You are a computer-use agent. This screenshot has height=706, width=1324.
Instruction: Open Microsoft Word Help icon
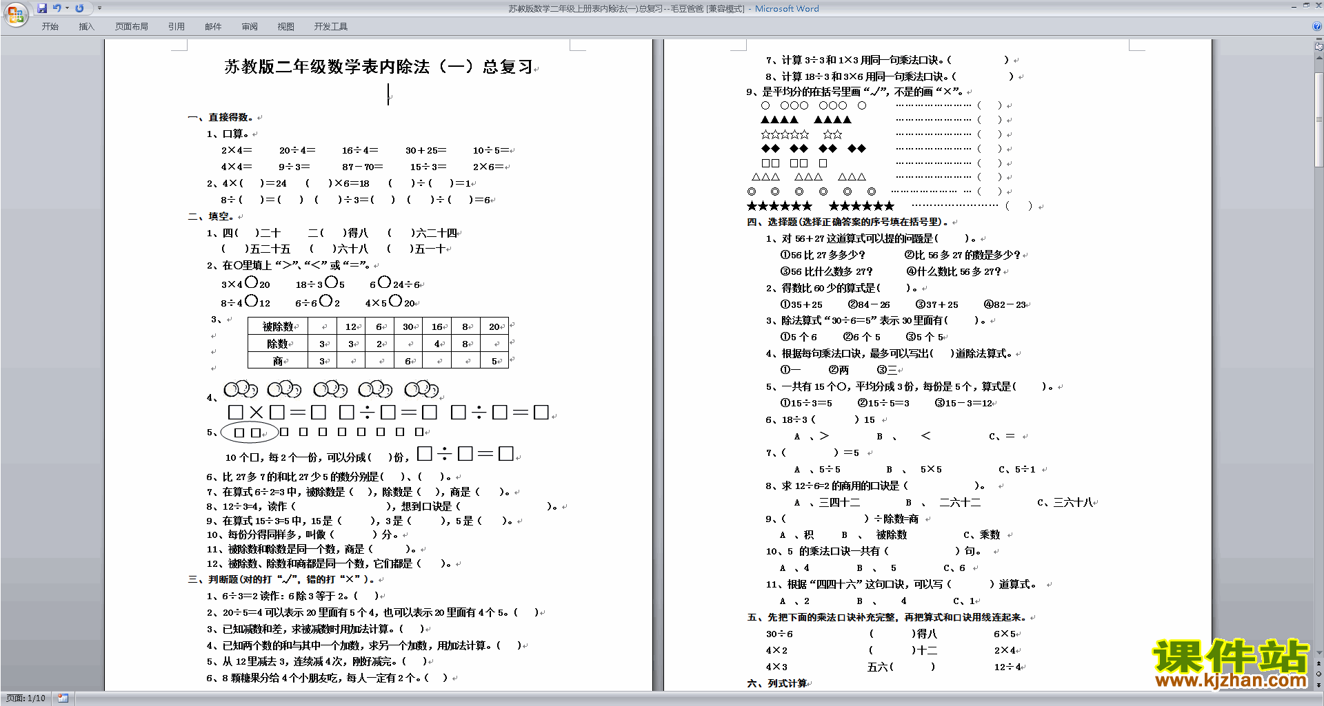(x=1316, y=26)
